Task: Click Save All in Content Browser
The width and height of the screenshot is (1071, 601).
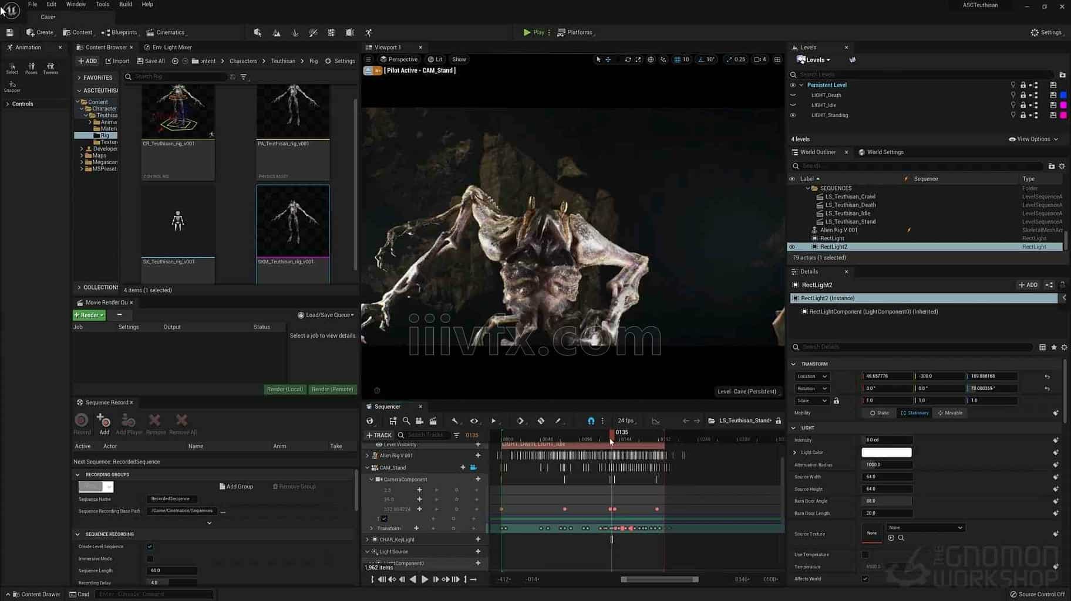Action: pyautogui.click(x=151, y=61)
